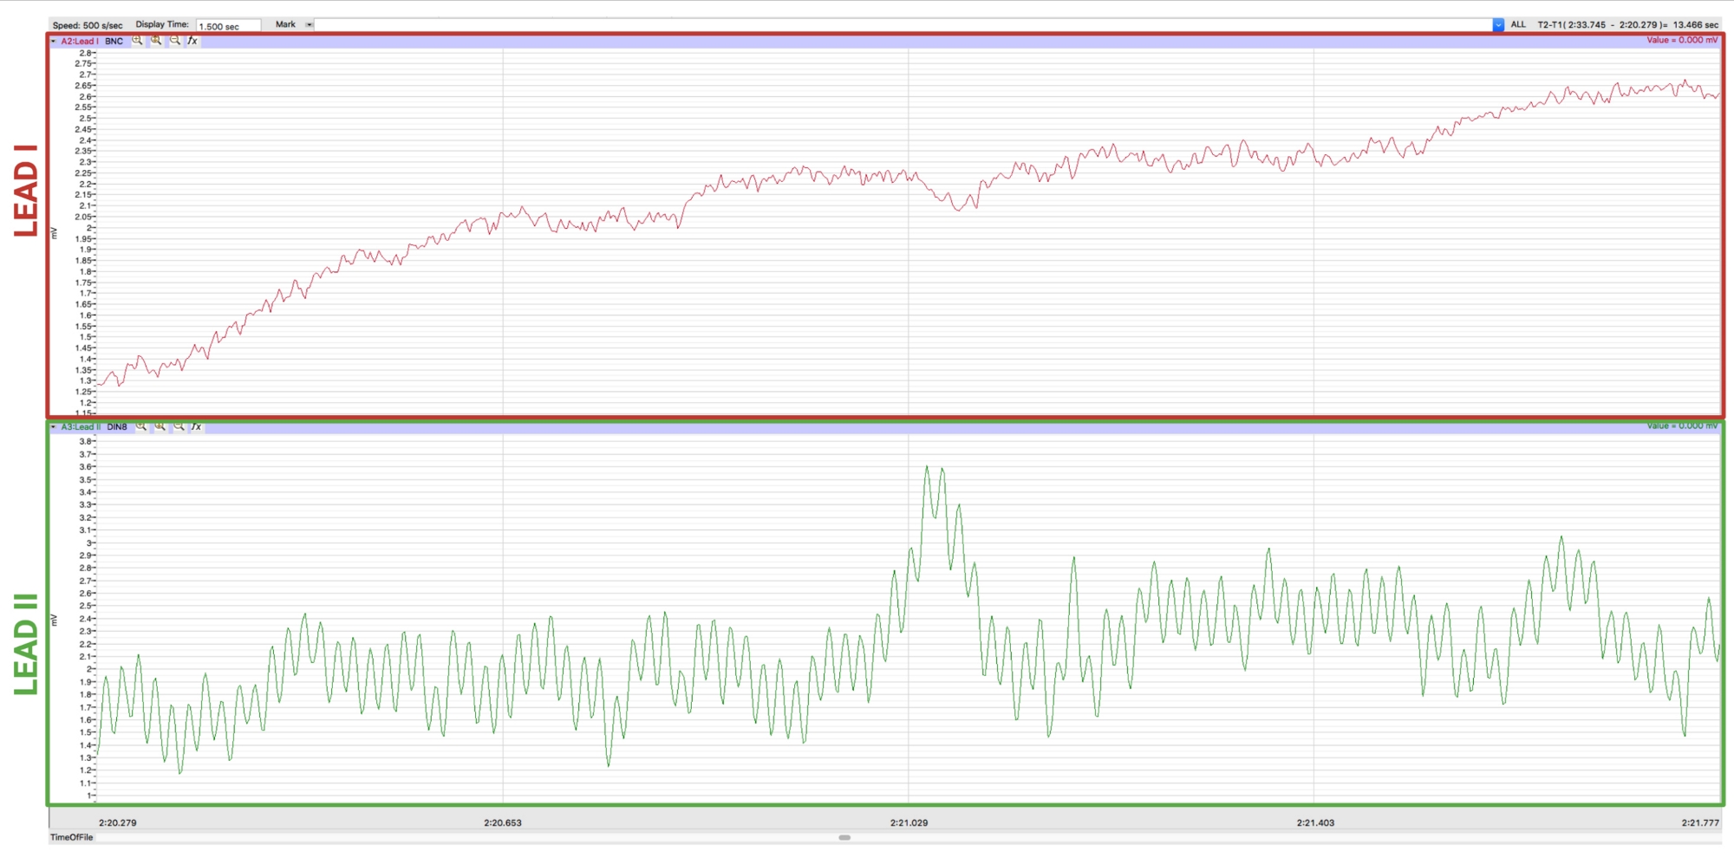Click the Mark label
Viewport: 1734px width, 858px height.
pyautogui.click(x=285, y=24)
